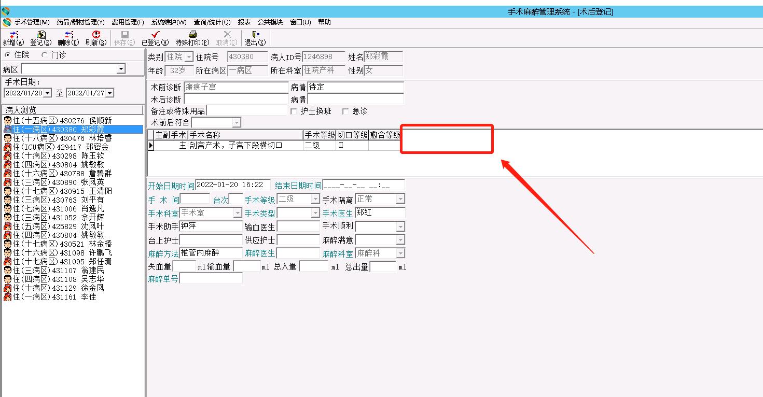Click the 登记(E) register toolbar icon
The image size is (763, 397).
click(x=41, y=38)
